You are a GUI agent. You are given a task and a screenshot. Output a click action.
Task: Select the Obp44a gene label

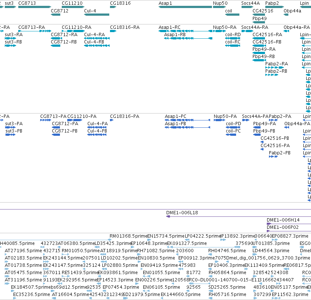click(x=292, y=11)
